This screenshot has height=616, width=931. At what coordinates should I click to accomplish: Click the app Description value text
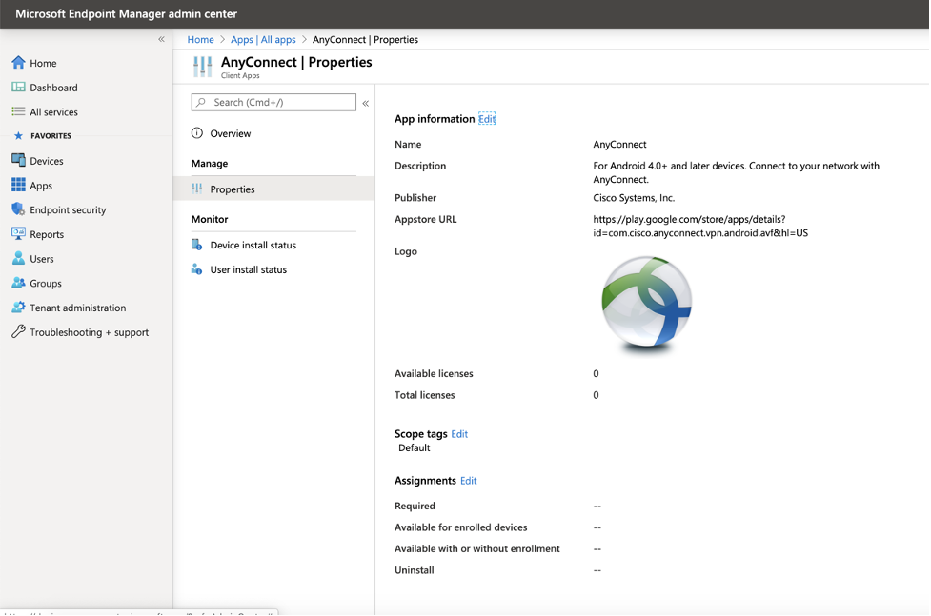coord(737,172)
